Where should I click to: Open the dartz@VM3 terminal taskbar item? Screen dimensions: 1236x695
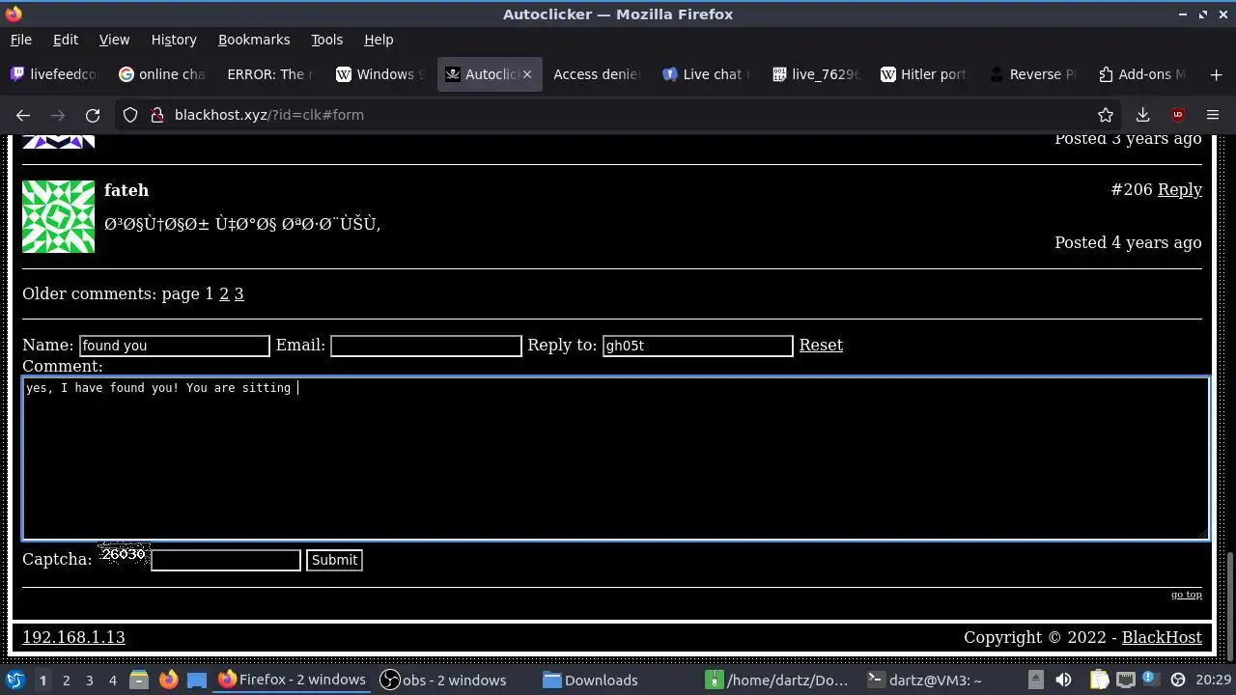click(924, 680)
